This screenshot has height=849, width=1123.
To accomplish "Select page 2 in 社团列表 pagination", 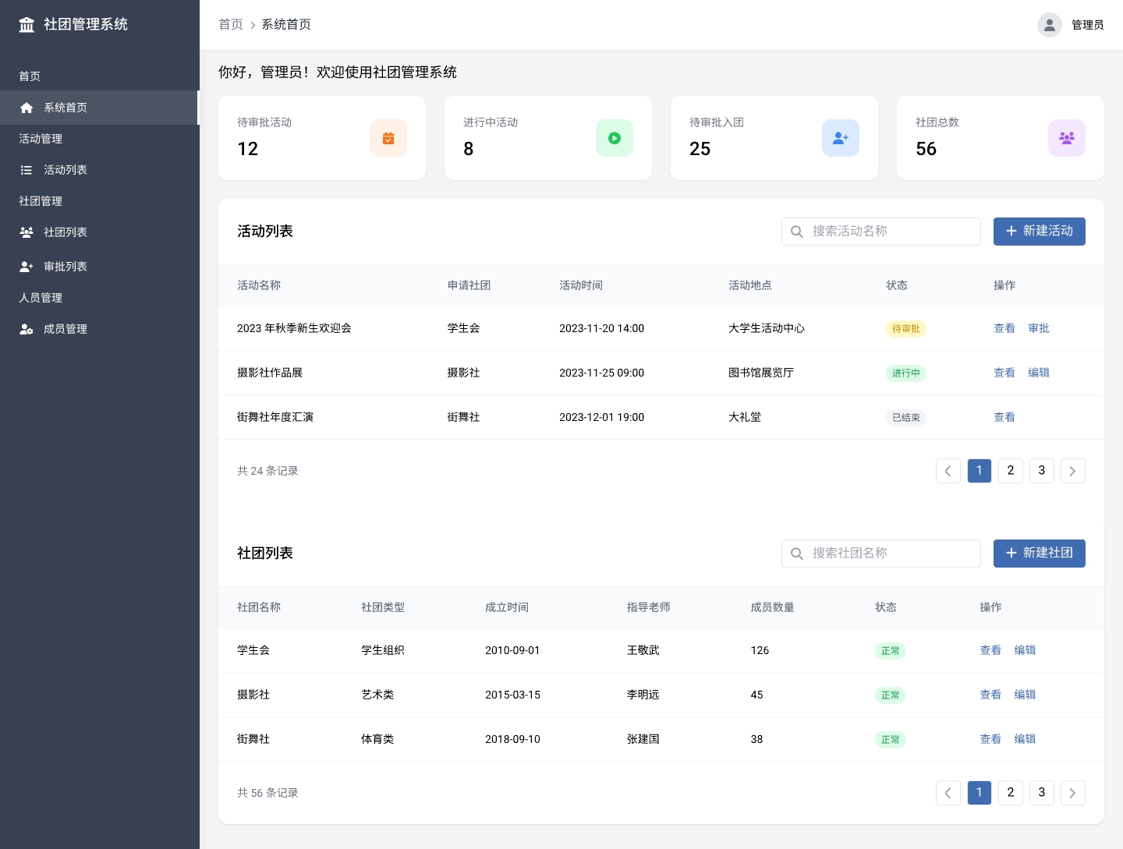I will click(1010, 793).
